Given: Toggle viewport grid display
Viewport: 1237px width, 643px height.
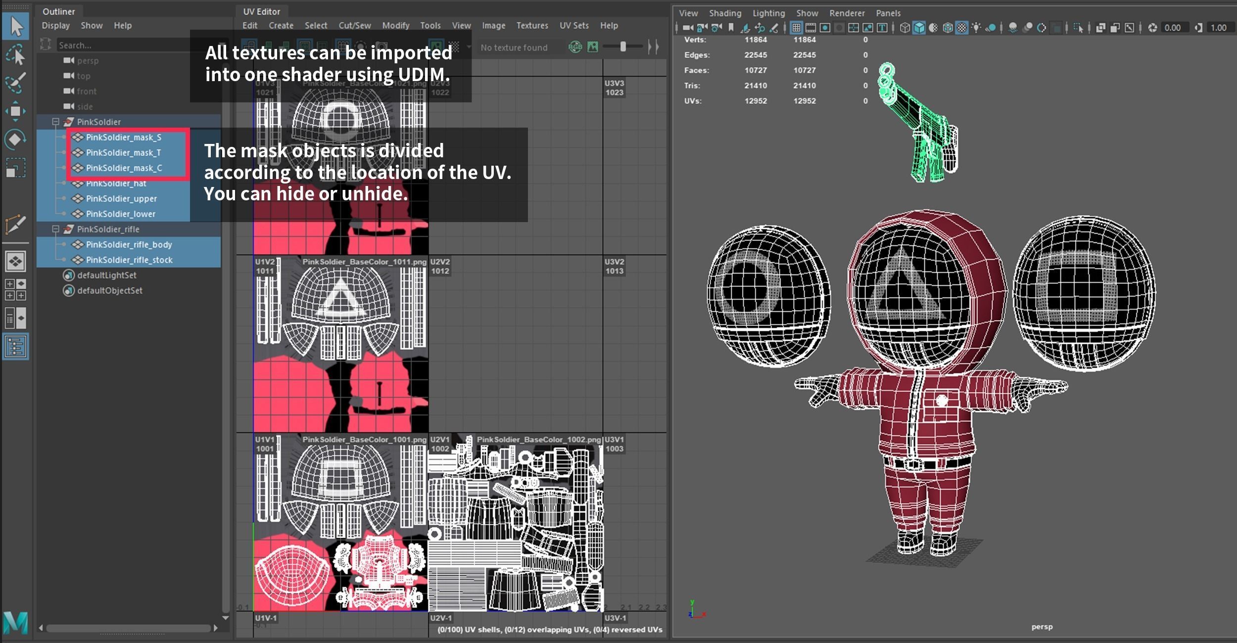Looking at the screenshot, I should click(x=796, y=28).
